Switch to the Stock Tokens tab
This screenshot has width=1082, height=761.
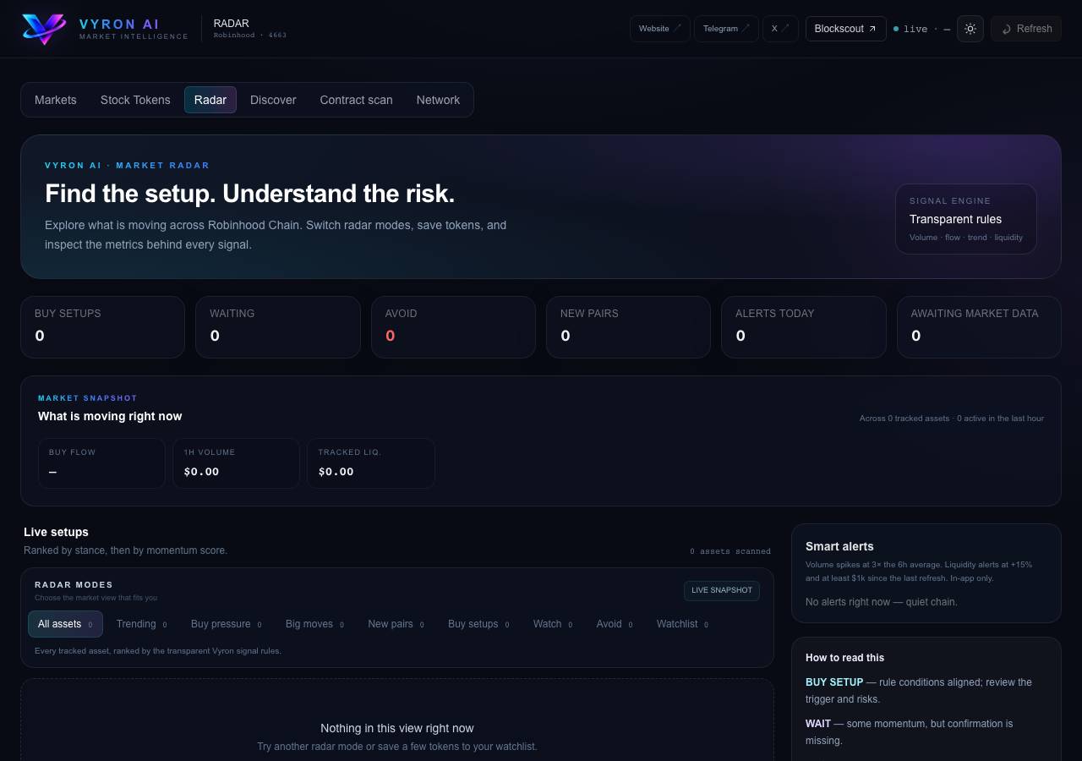pos(135,100)
